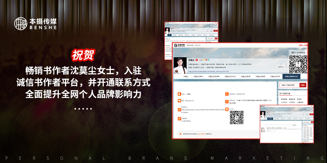Select the first tab named 沈莫尘

click(x=186, y=76)
